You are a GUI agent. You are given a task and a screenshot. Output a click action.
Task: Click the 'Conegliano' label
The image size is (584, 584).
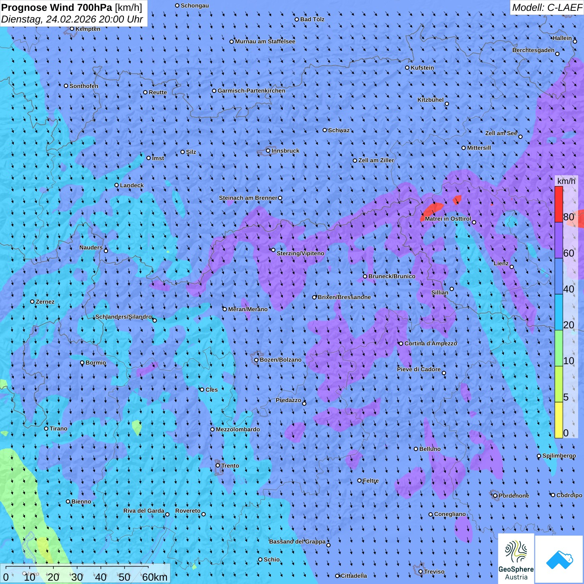point(450,514)
